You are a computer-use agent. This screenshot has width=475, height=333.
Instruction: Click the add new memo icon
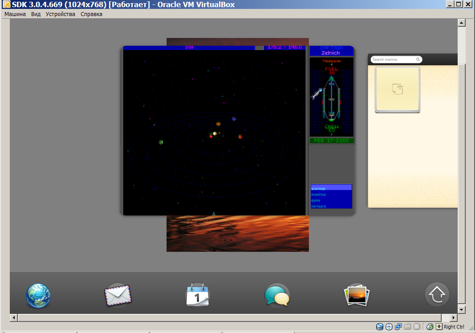click(397, 89)
